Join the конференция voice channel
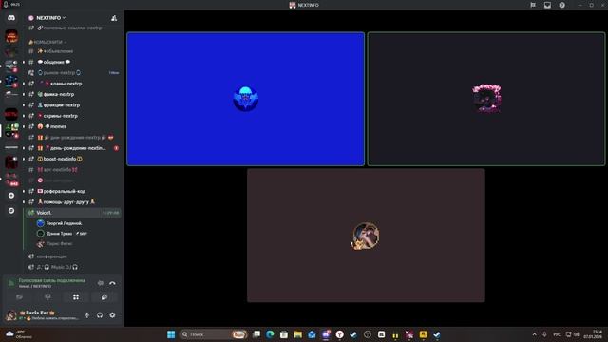This screenshot has height=342, width=608. [x=50, y=256]
